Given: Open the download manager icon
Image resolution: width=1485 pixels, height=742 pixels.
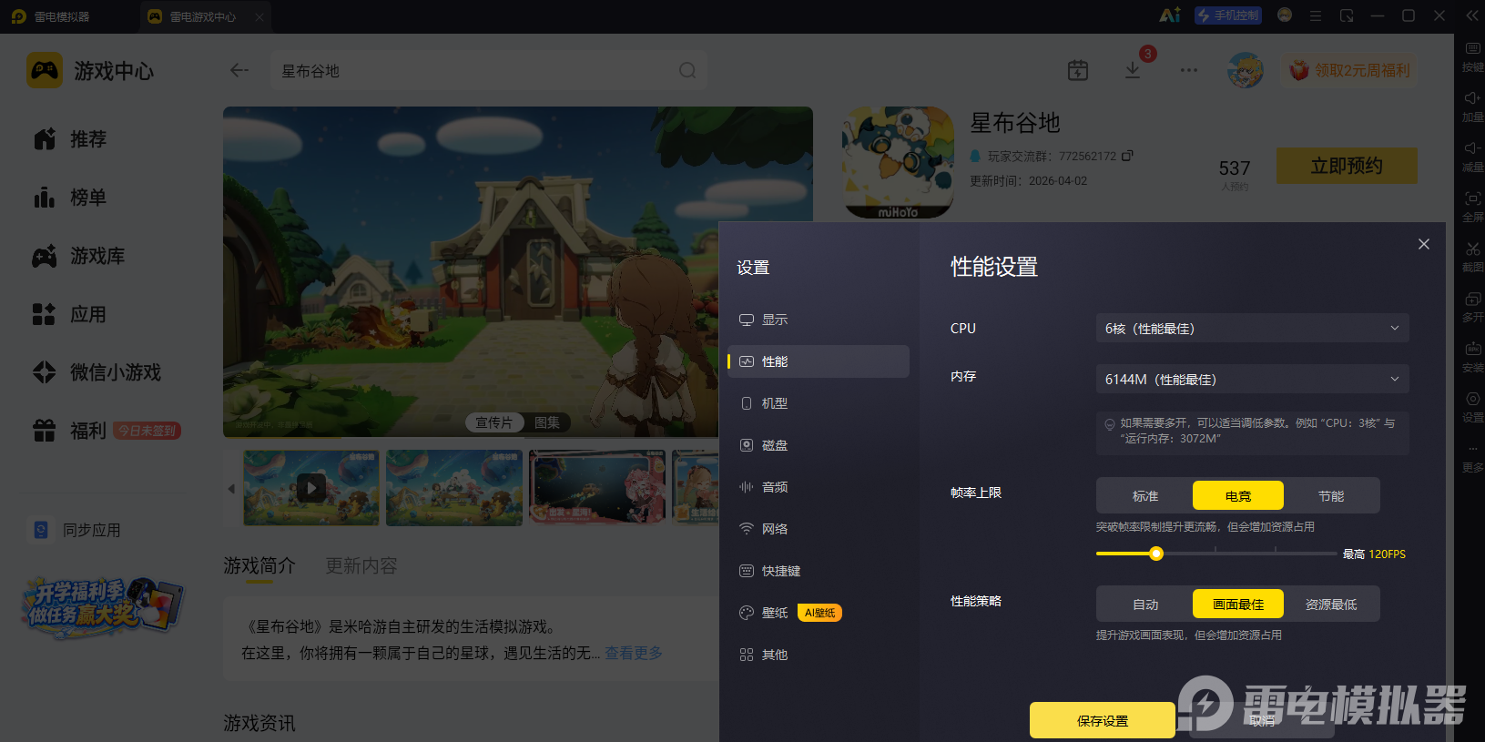Looking at the screenshot, I should [1133, 70].
